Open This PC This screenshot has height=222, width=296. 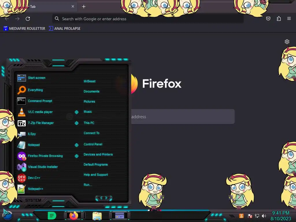[x=89, y=123]
